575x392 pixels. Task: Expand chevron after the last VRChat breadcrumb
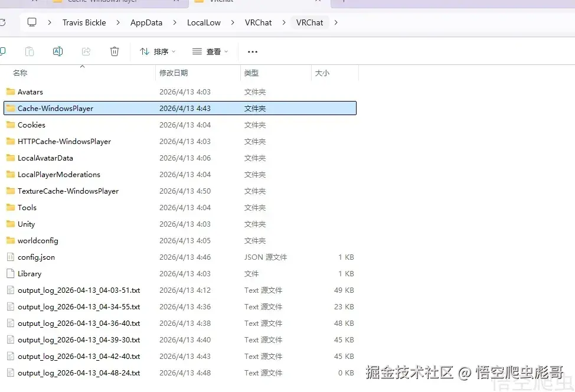pos(336,22)
